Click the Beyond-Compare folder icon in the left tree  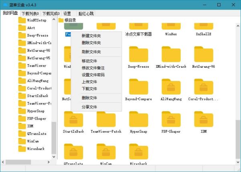[x=22, y=73]
